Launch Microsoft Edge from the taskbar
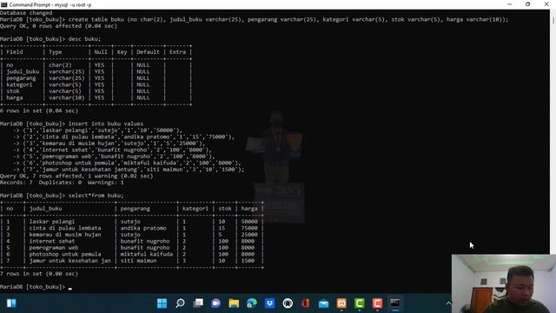This screenshot has width=556, height=313. coord(252,303)
